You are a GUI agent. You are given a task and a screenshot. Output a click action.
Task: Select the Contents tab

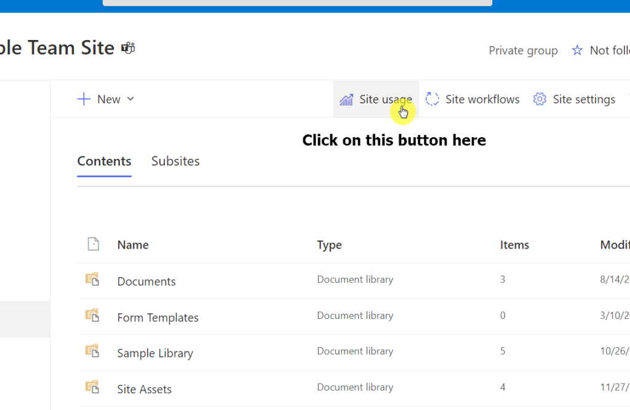click(x=104, y=161)
